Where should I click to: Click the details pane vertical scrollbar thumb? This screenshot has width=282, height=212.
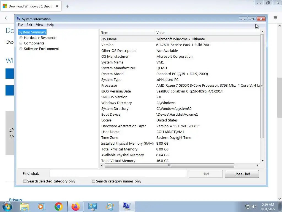tap(262, 86)
